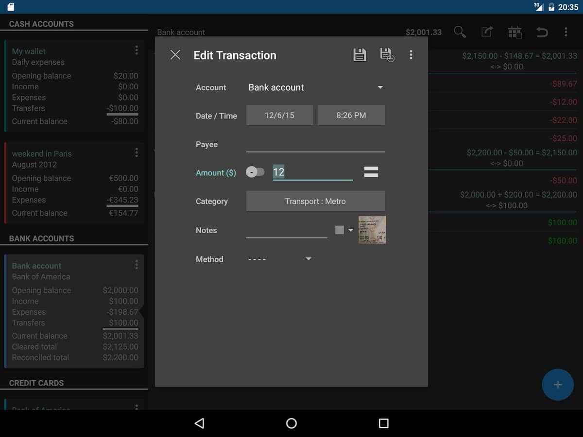Open the Method dropdown

point(280,259)
